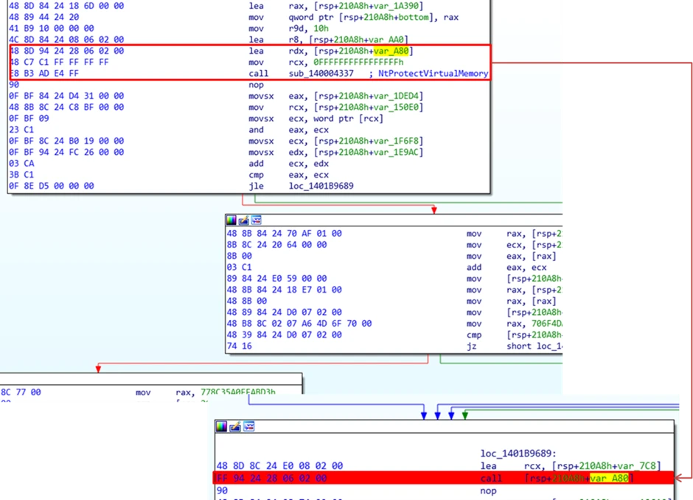Click the group-node icon on the middle block header
The image size is (693, 500).
point(255,220)
